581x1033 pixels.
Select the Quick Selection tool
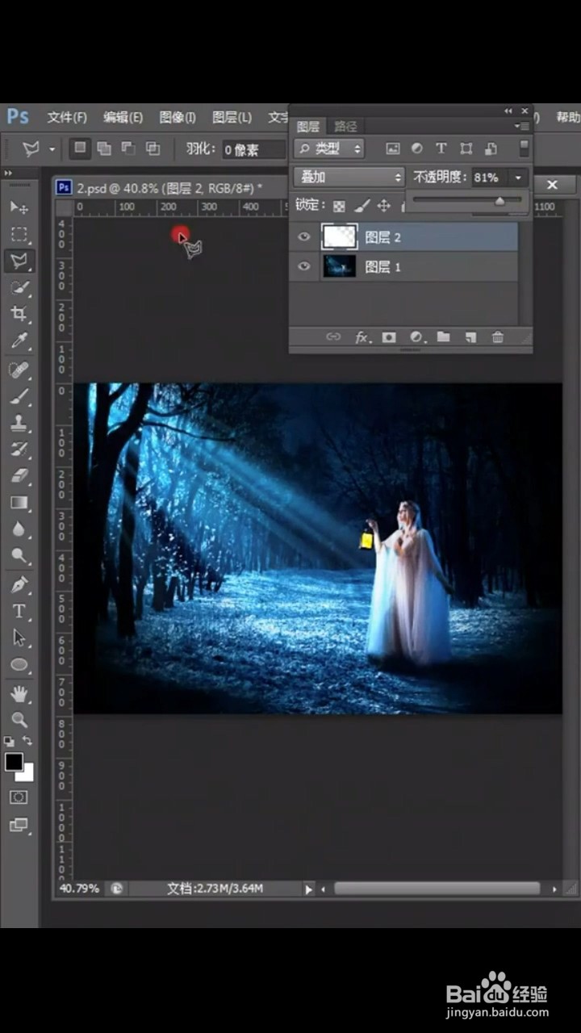pos(19,287)
